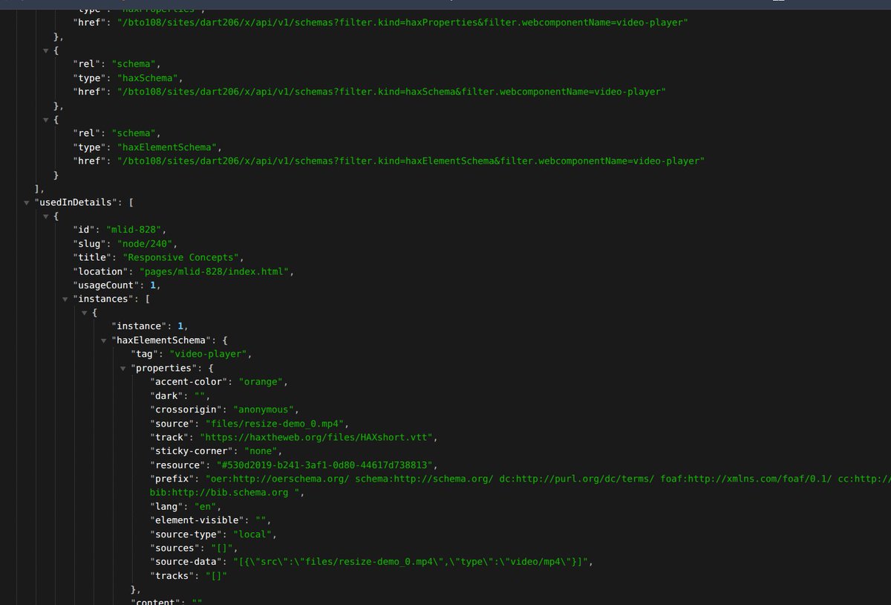Screen dimensions: 891x605
Task: Click the "track" key
Action: (169, 437)
